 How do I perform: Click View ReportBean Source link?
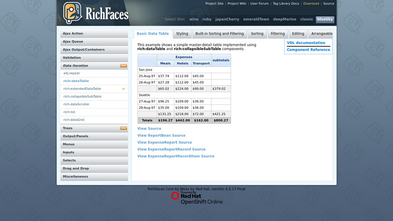click(161, 135)
